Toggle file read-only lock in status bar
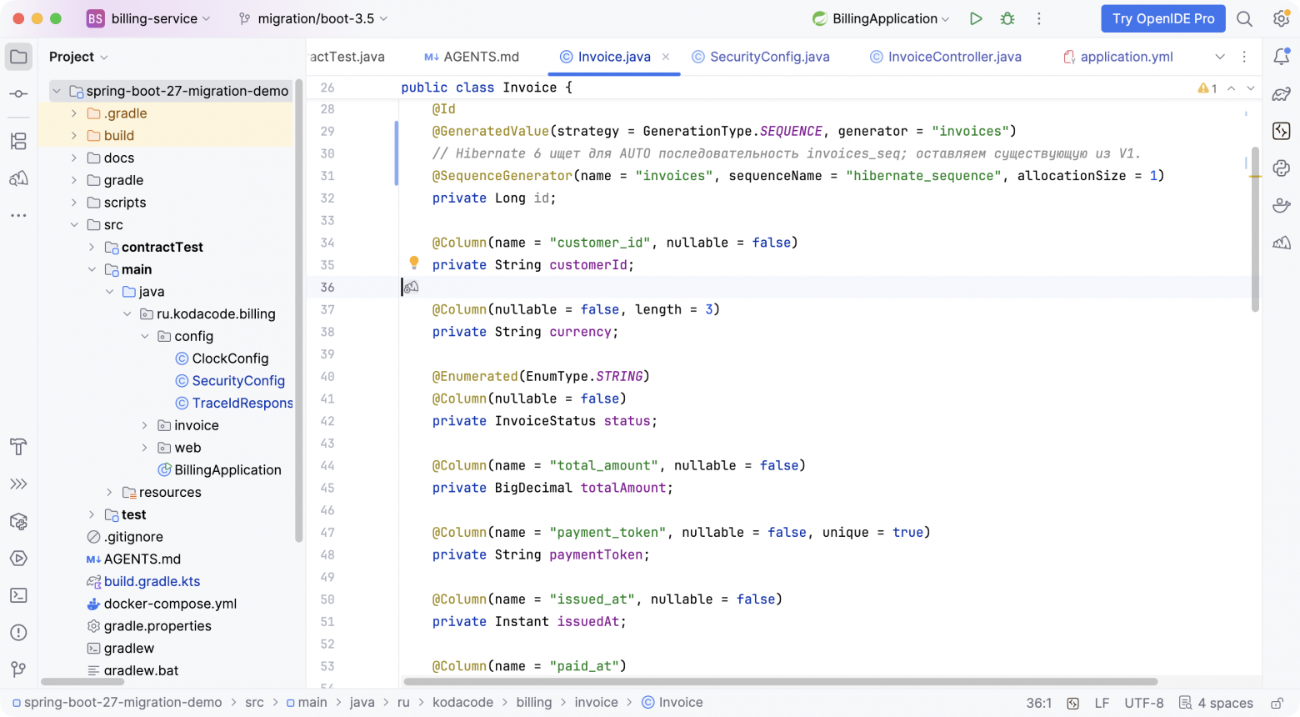 (1277, 703)
